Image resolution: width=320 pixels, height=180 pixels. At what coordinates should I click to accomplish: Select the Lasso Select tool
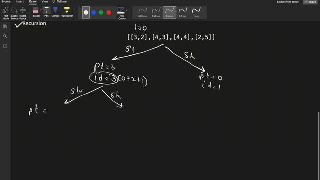[x=14, y=13]
